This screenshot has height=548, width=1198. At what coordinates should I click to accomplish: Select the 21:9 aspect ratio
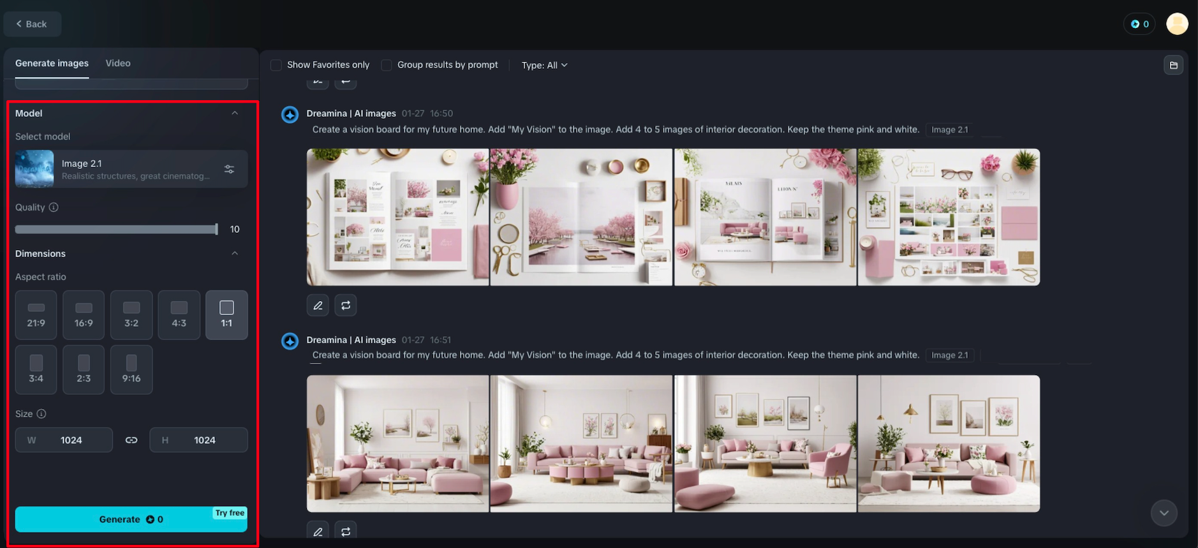tap(36, 315)
